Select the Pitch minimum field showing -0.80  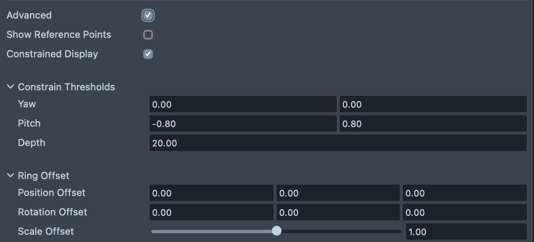point(243,124)
